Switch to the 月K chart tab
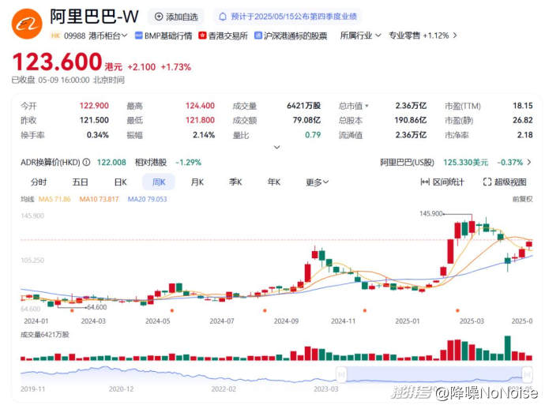The width and height of the screenshot is (545, 409). (197, 182)
